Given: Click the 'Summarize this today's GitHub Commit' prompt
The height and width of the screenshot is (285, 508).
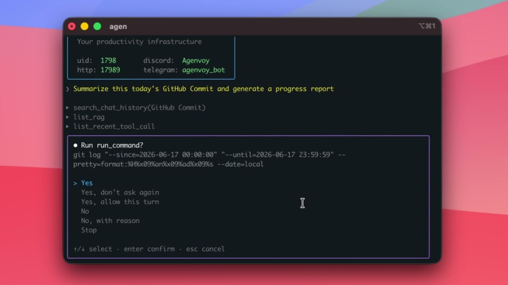Looking at the screenshot, I should pos(204,89).
